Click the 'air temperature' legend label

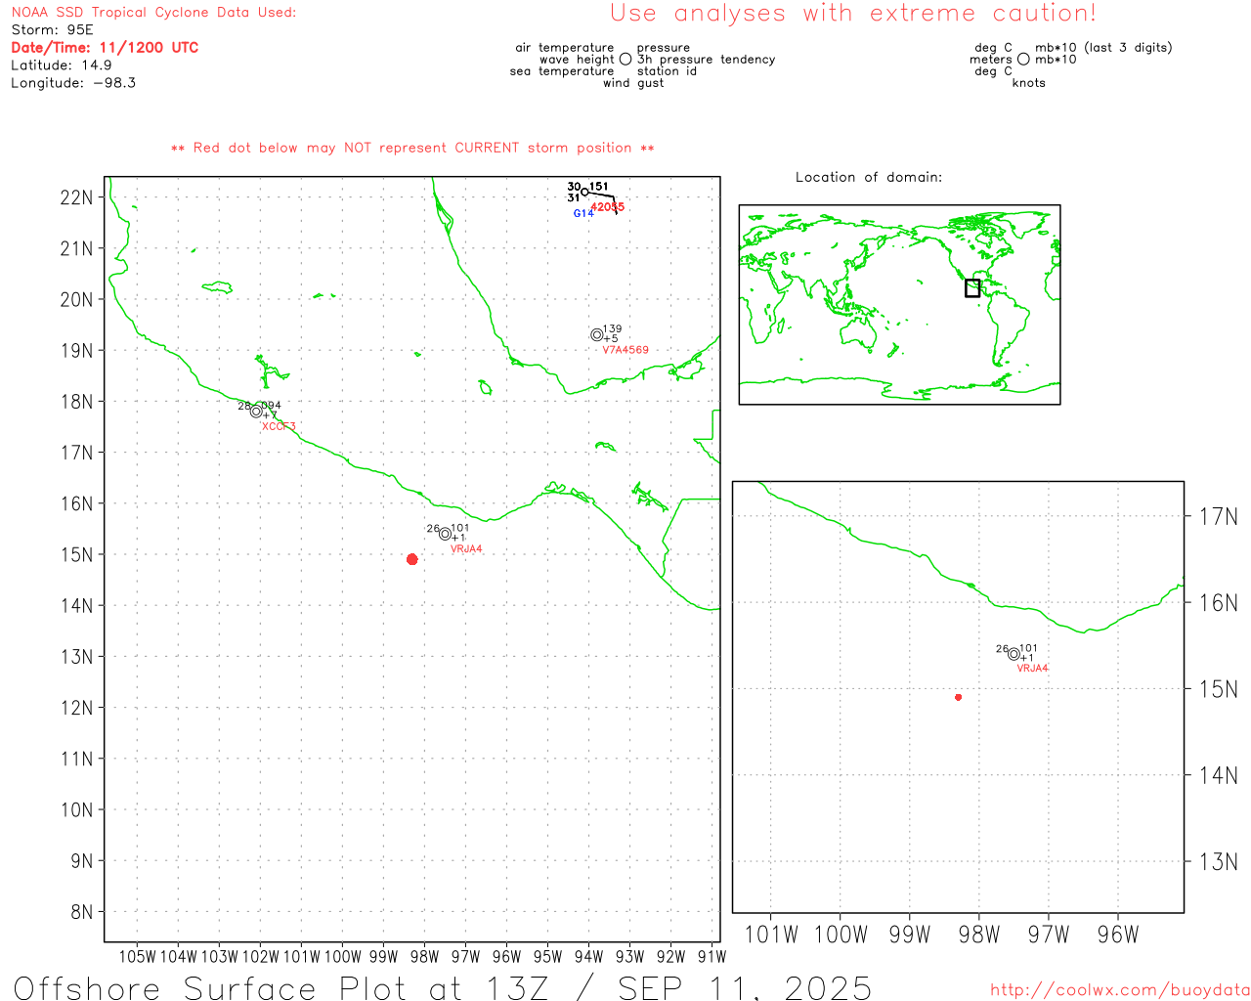tap(565, 48)
